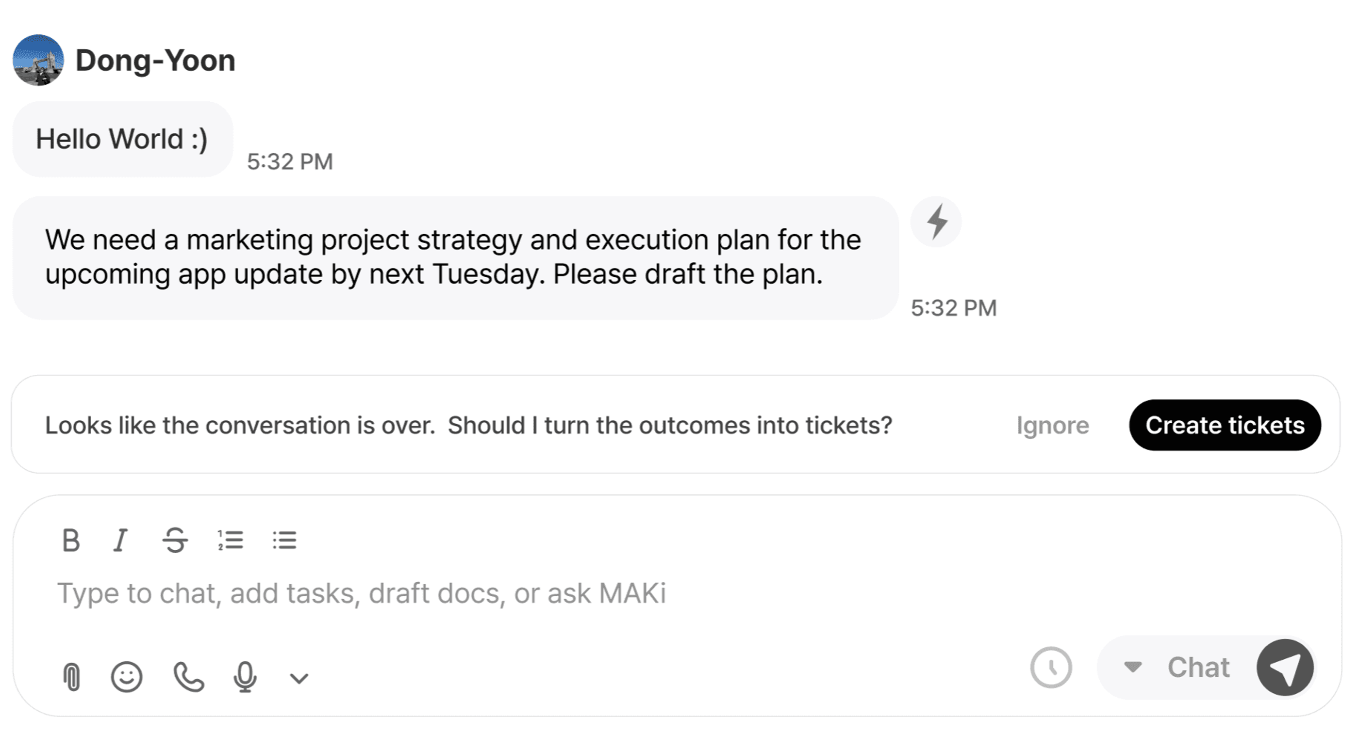This screenshot has height=733, width=1359.
Task: Send the message with paper plane button
Action: (x=1285, y=668)
